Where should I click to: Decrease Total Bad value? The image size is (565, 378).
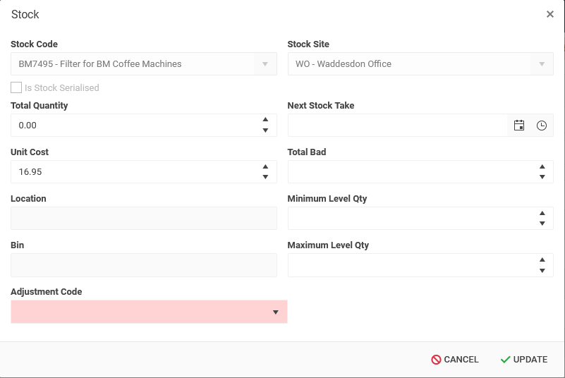tap(542, 177)
